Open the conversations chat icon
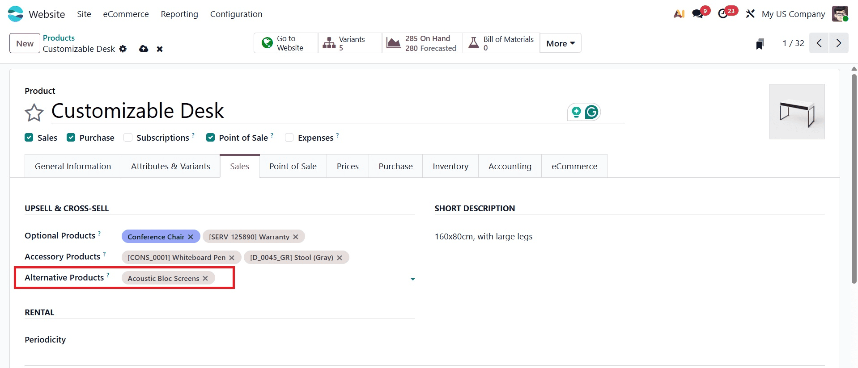858x368 pixels. (x=697, y=14)
